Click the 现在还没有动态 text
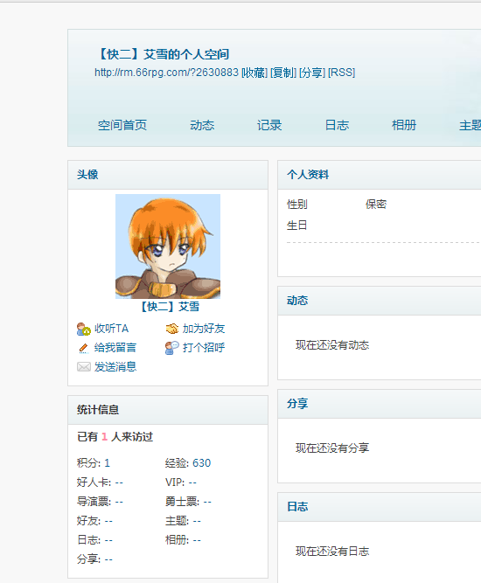 pyautogui.click(x=332, y=345)
